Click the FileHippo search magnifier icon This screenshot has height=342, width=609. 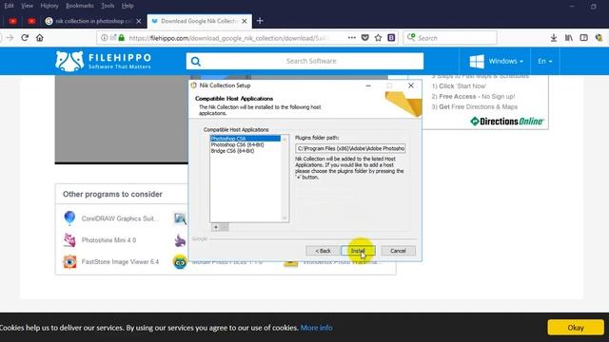pyautogui.click(x=196, y=61)
